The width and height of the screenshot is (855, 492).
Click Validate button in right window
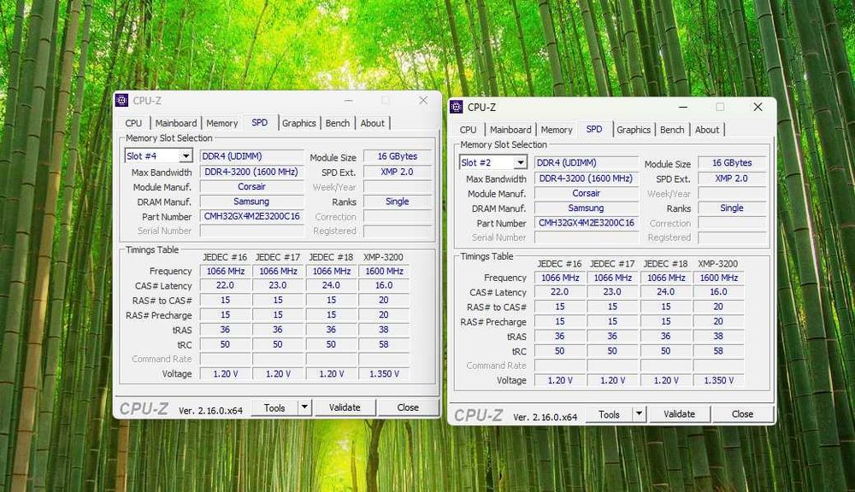680,414
